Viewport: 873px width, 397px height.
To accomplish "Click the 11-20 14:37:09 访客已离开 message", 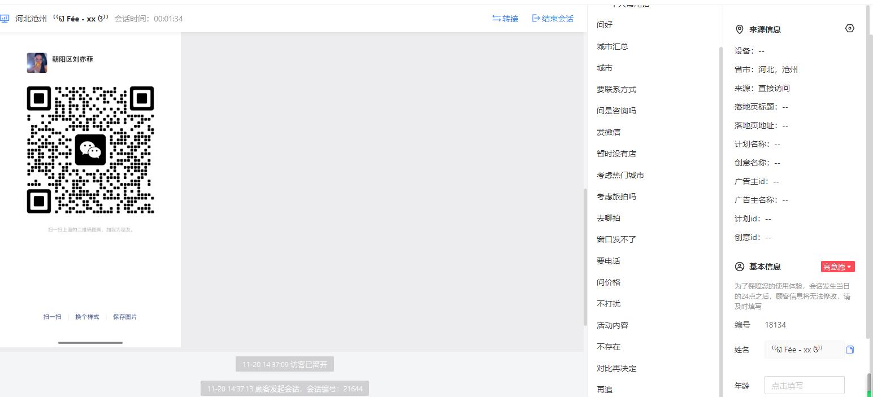I will tap(285, 364).
